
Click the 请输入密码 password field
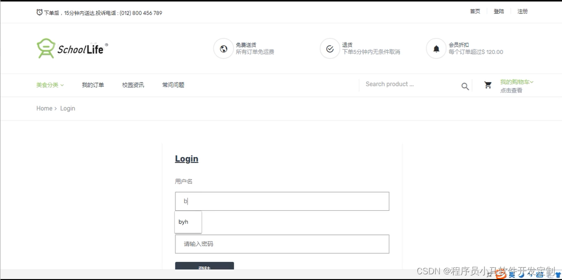(x=282, y=244)
